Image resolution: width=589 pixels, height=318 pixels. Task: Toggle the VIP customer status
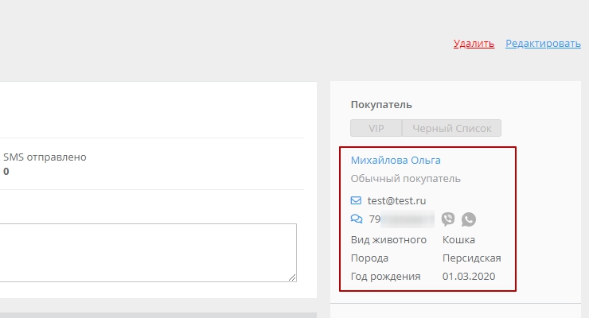click(376, 129)
